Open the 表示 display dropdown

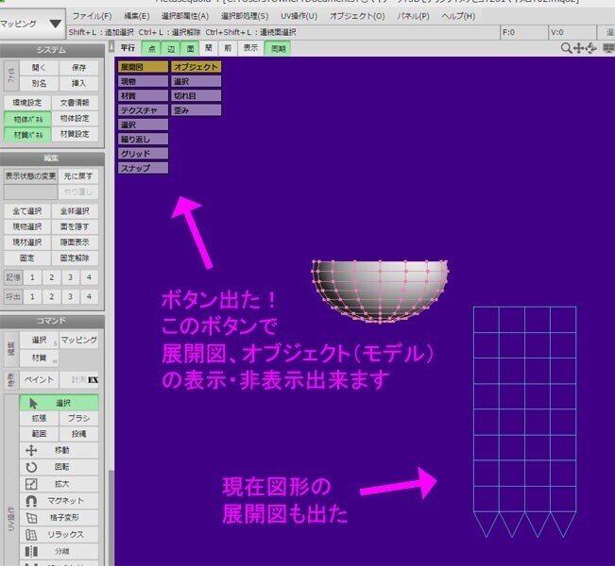pos(250,48)
